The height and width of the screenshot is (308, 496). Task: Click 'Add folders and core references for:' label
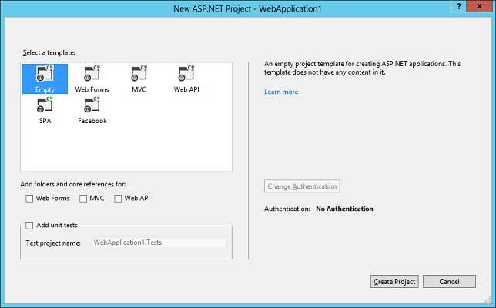click(73, 184)
